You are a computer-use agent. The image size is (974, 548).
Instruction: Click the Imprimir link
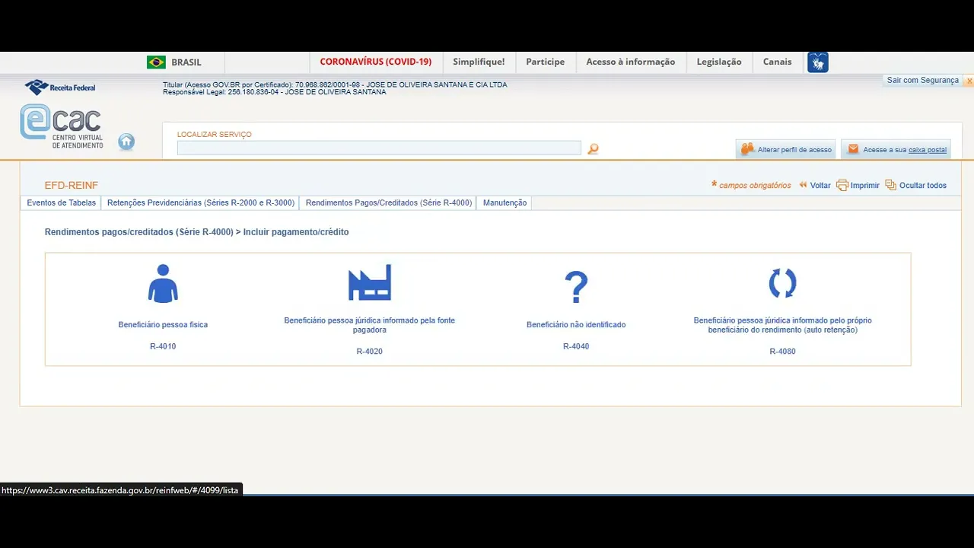pyautogui.click(x=865, y=185)
